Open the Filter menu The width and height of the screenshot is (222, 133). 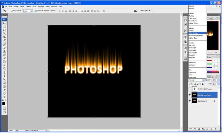34,7
